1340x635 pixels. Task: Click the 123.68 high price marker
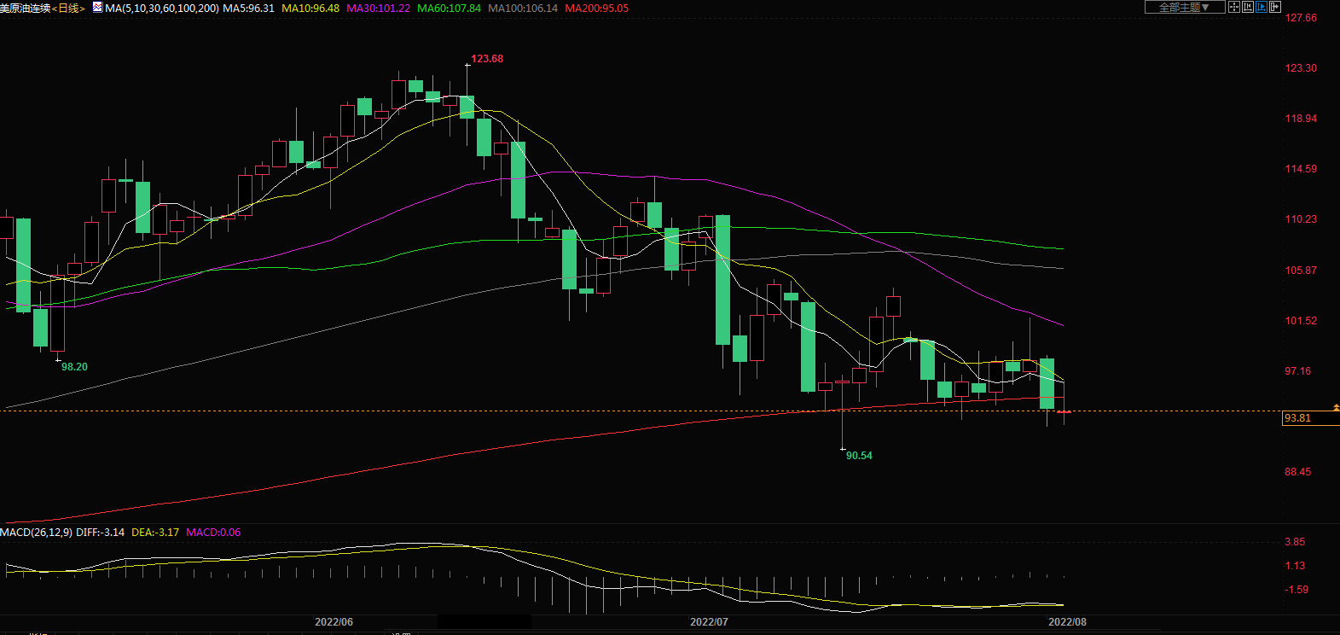click(487, 59)
